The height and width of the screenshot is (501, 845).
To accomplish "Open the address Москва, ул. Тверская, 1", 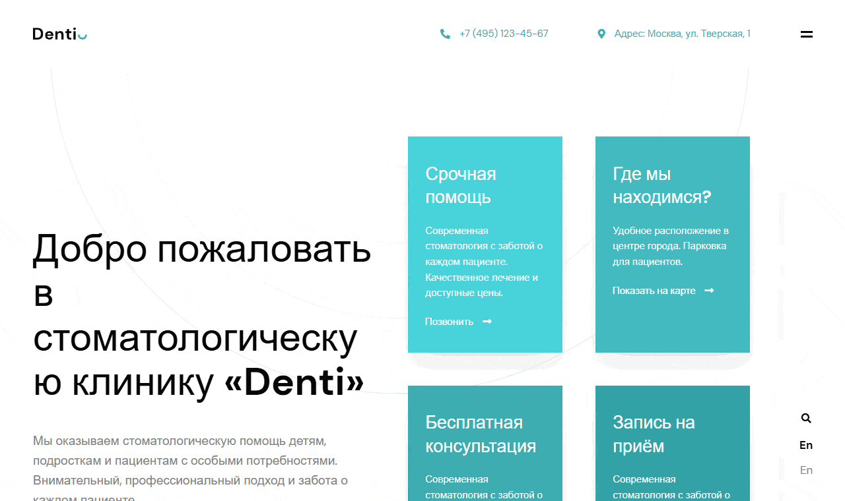I will [x=682, y=34].
